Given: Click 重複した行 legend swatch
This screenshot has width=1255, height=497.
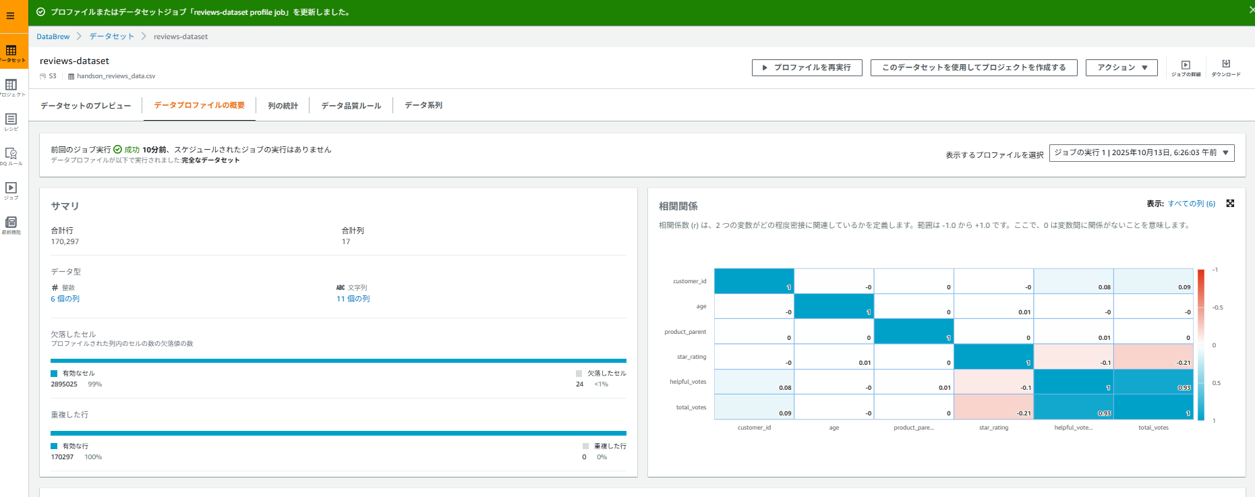Looking at the screenshot, I should click(x=585, y=446).
